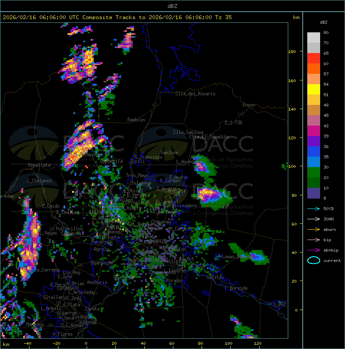Click the 'current' legend label
Image resolution: width=345 pixels, height=349 pixels.
tap(332, 261)
